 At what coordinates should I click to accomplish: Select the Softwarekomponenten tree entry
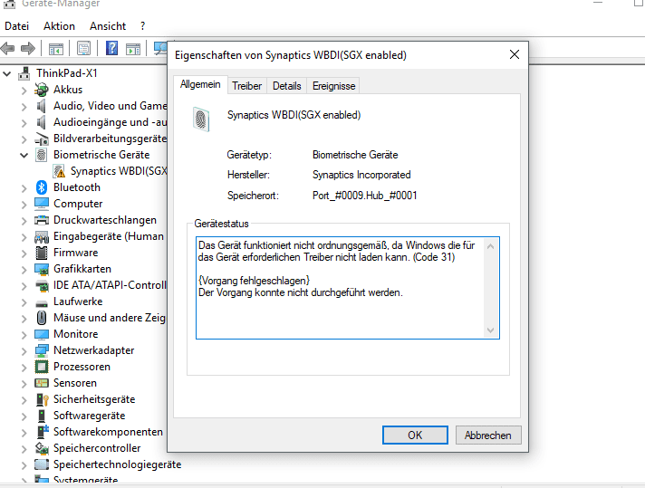108,432
